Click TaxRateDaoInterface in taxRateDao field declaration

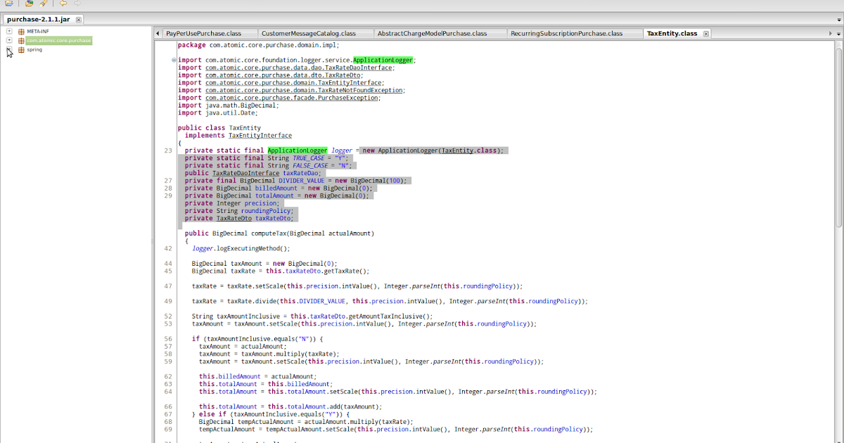tap(245, 173)
